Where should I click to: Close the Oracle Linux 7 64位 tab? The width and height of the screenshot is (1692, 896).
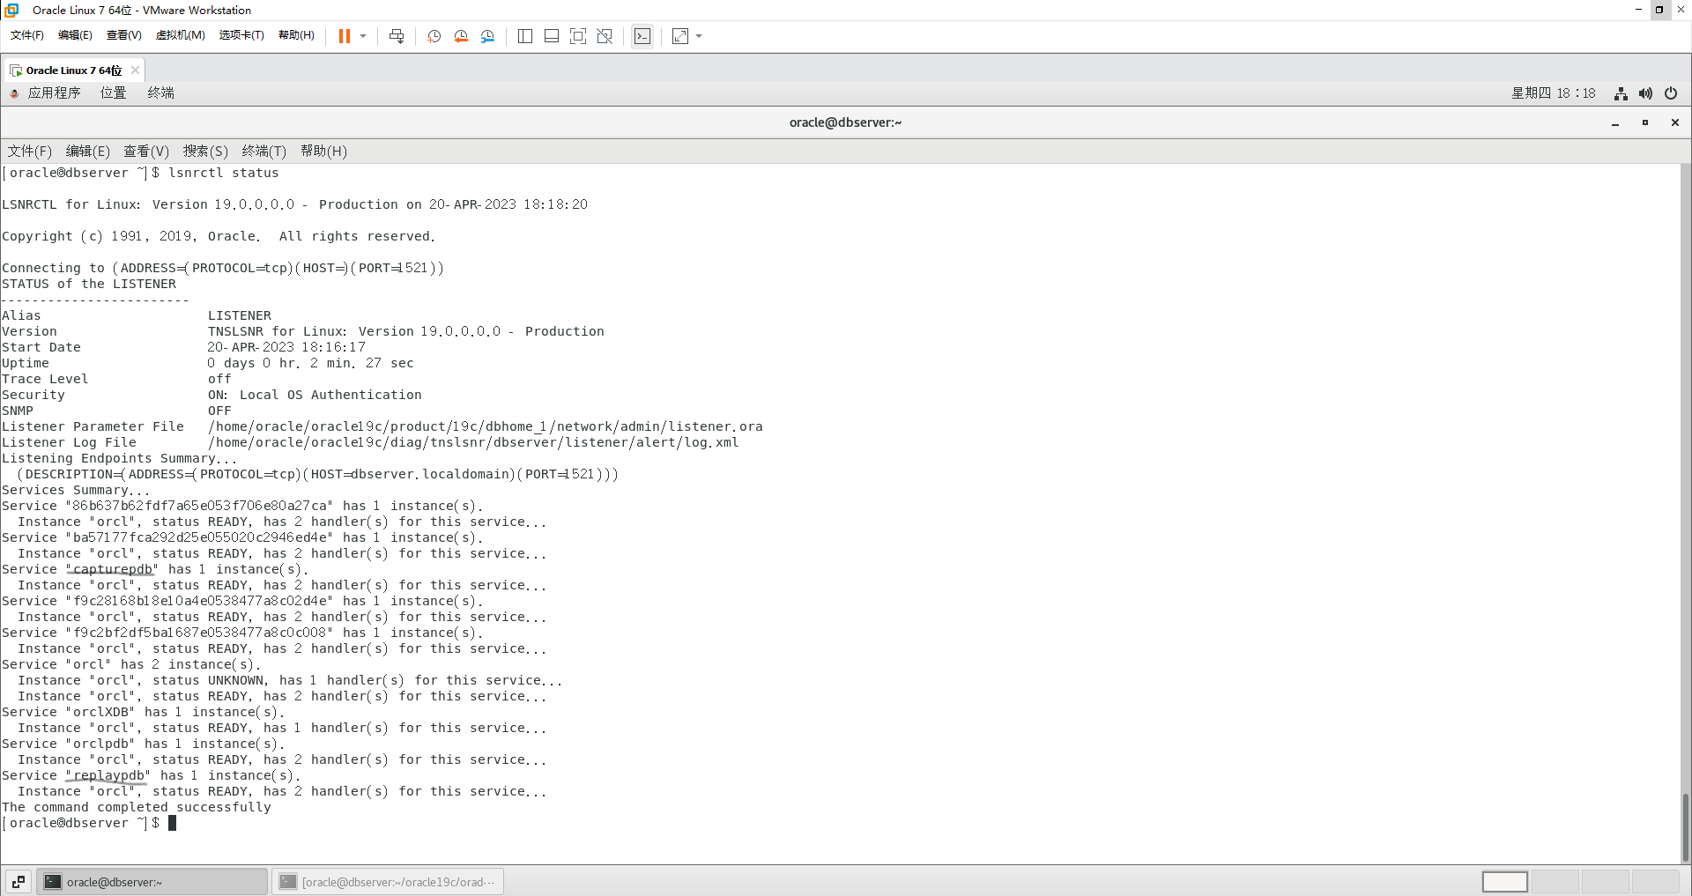135,70
